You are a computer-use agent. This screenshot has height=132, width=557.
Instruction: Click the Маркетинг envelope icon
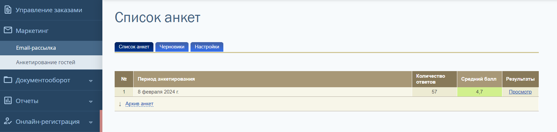[x=8, y=30]
